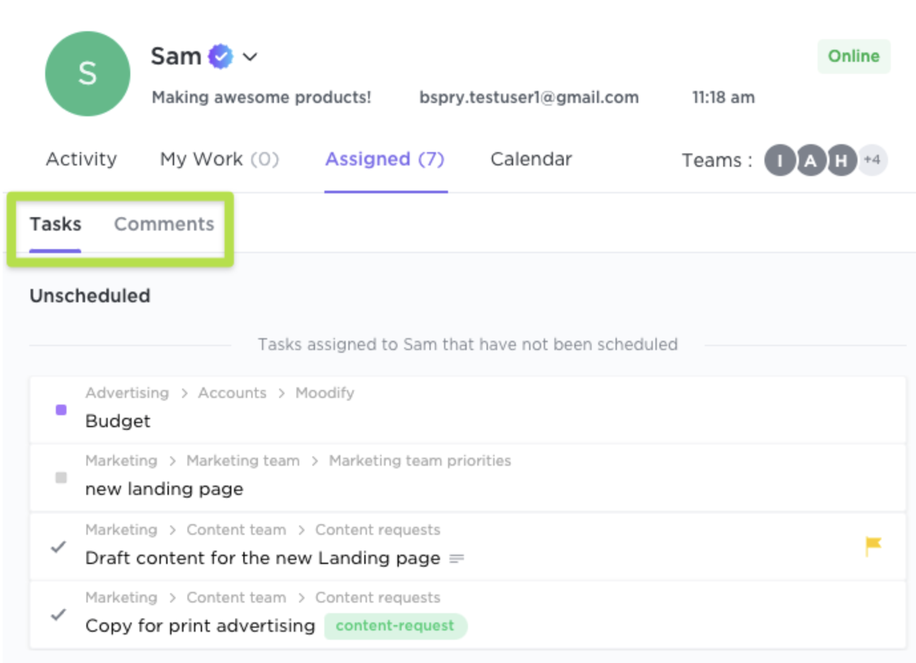Toggle checkmark for Copy for print advertising

[x=58, y=615]
